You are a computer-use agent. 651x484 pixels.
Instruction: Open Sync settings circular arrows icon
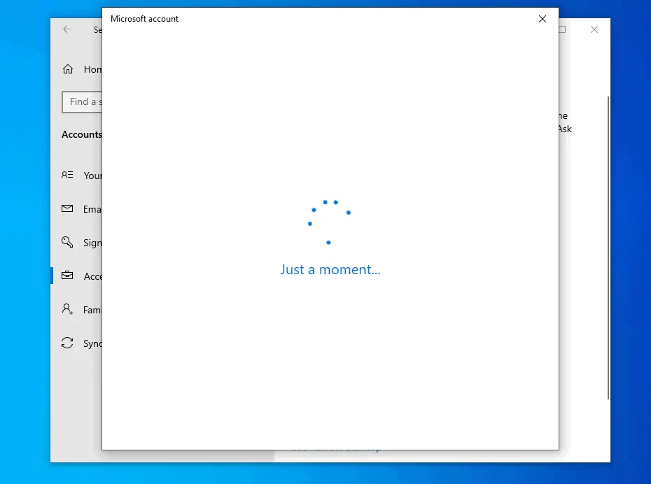[67, 343]
